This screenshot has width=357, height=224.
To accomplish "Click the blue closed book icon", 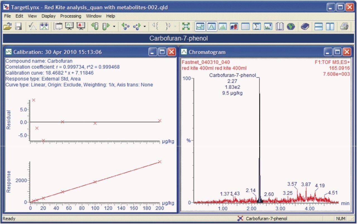I will pyautogui.click(x=305, y=27).
